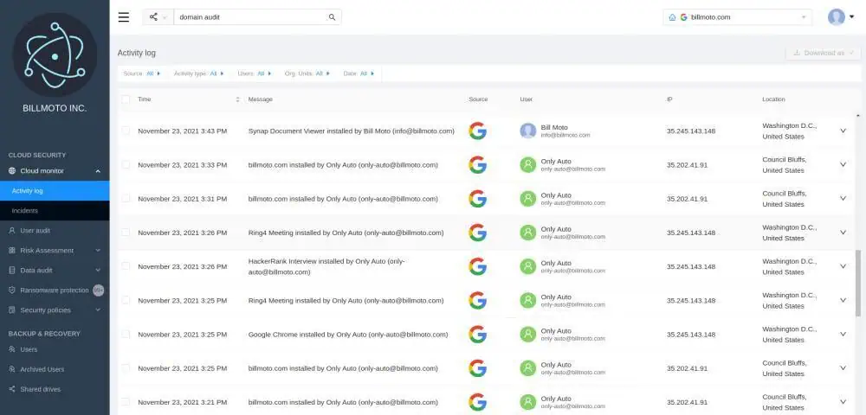This screenshot has height=415, width=866.
Task: Open the Org. Units filter dropdown
Action: coord(307,73)
